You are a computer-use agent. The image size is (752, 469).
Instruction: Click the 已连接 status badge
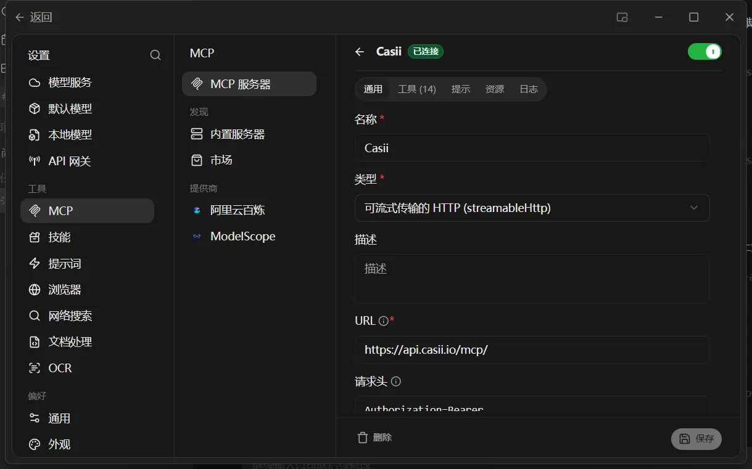tap(426, 52)
